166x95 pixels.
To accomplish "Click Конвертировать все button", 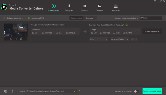I will (x=152, y=91).
